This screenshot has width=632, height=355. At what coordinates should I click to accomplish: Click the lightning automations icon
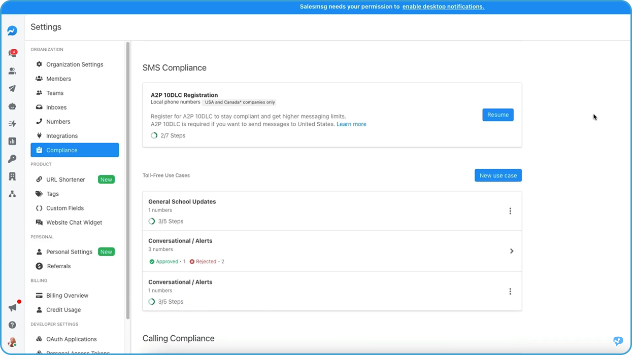[x=12, y=123]
